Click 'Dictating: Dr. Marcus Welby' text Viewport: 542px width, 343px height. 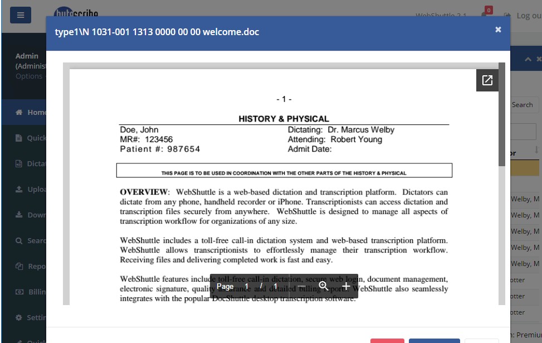click(x=341, y=130)
